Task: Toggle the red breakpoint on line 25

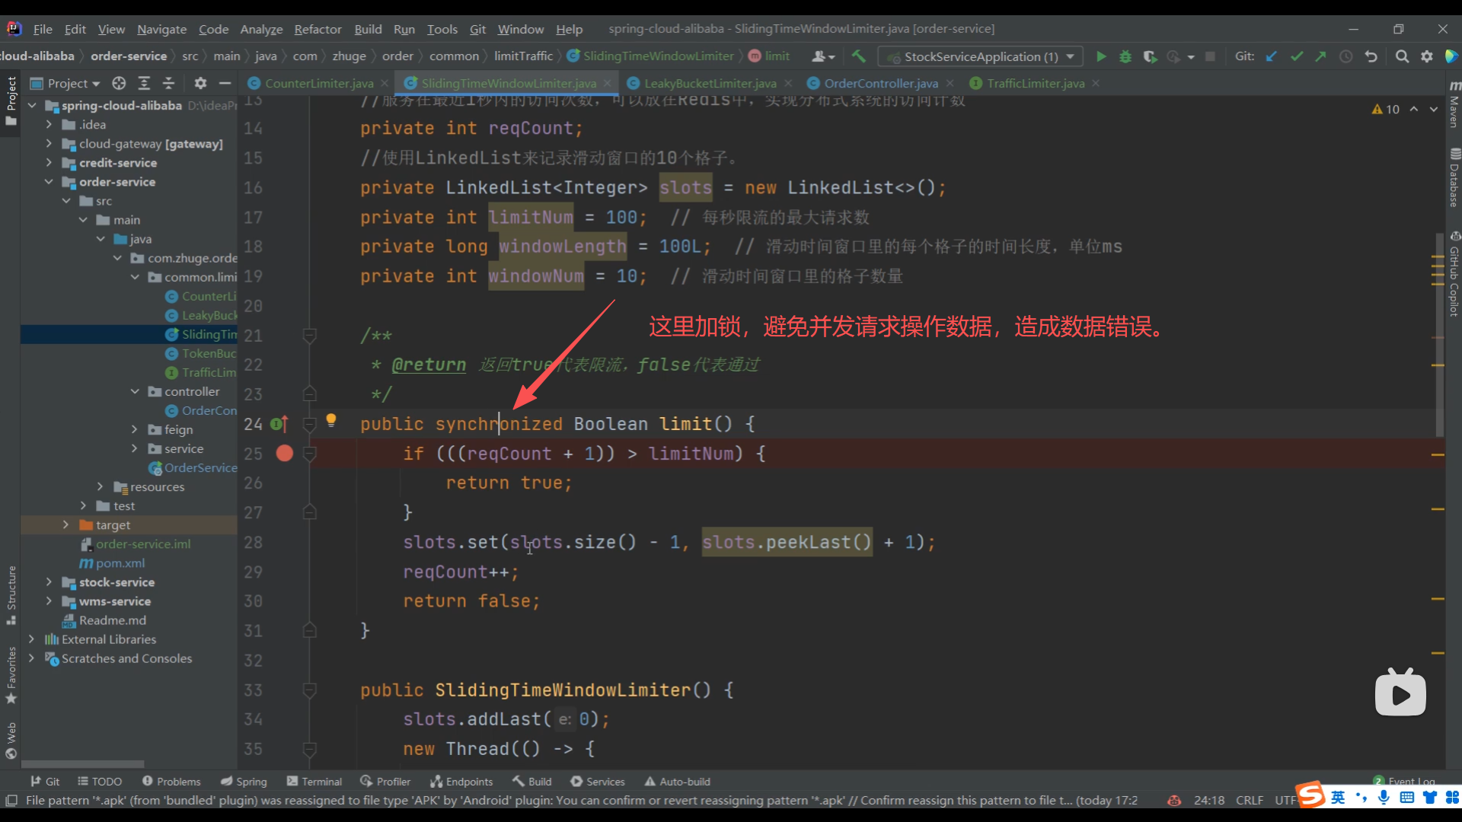Action: [285, 454]
